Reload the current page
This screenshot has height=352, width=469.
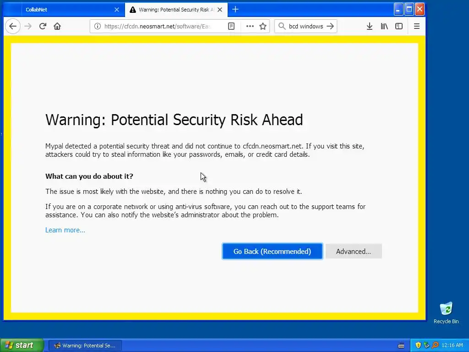[43, 26]
